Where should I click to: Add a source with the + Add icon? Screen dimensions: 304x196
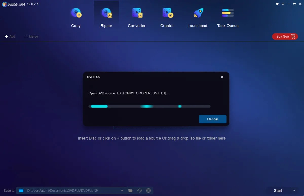coord(10,36)
